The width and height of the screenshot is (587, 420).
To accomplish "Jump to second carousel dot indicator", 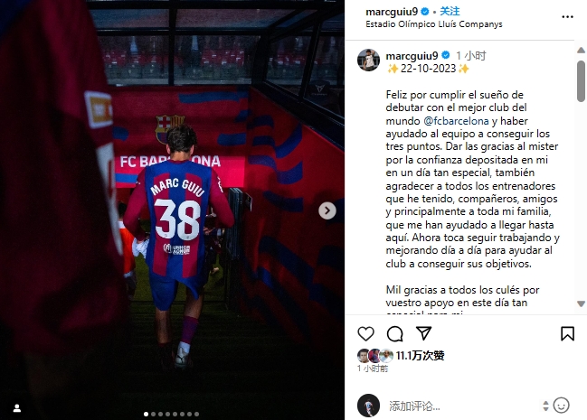I will coord(153,414).
